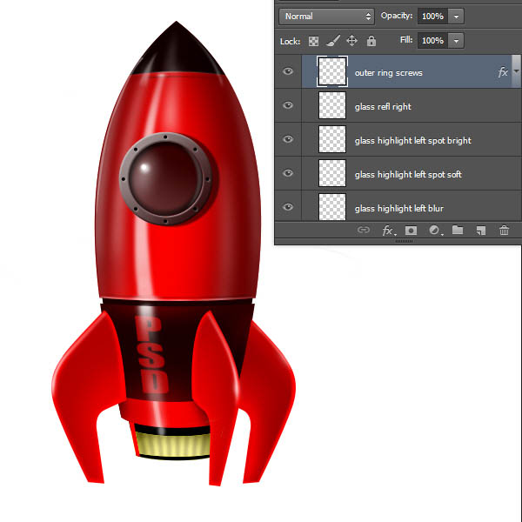Create a new group with the folder icon

[457, 231]
